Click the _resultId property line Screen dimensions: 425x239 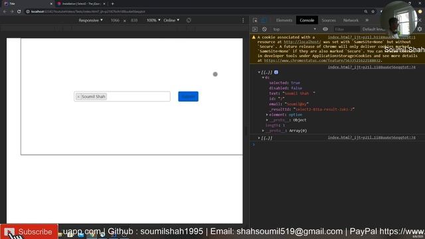[311, 110]
